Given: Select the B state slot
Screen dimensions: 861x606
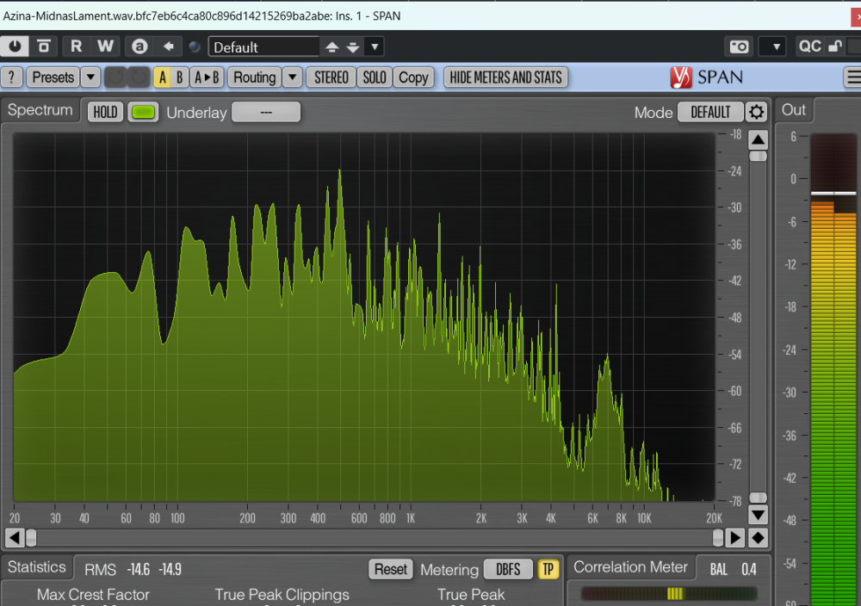Looking at the screenshot, I should point(179,77).
